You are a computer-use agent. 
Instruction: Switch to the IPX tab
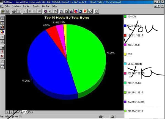tap(29, 112)
